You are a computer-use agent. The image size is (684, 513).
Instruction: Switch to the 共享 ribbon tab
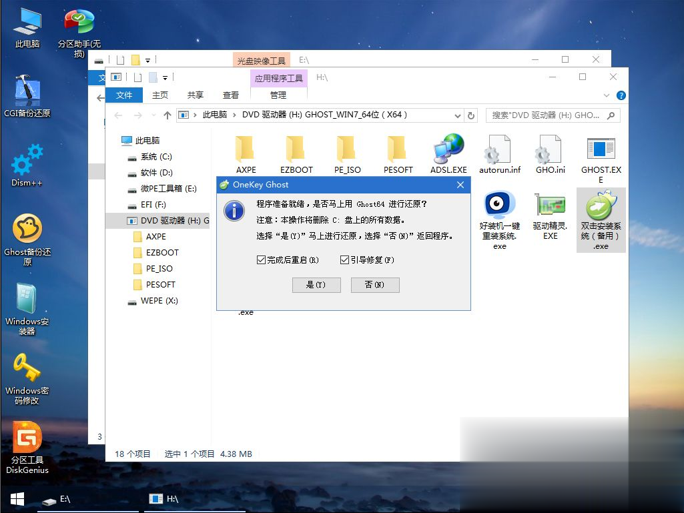click(195, 95)
